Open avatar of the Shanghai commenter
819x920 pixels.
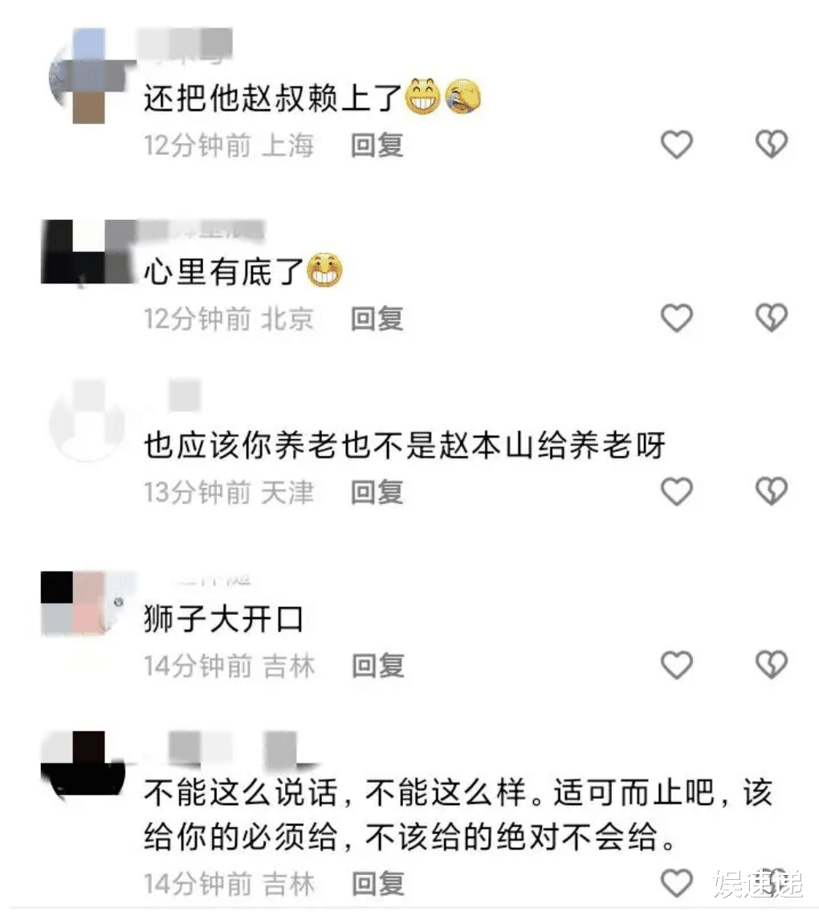click(88, 76)
